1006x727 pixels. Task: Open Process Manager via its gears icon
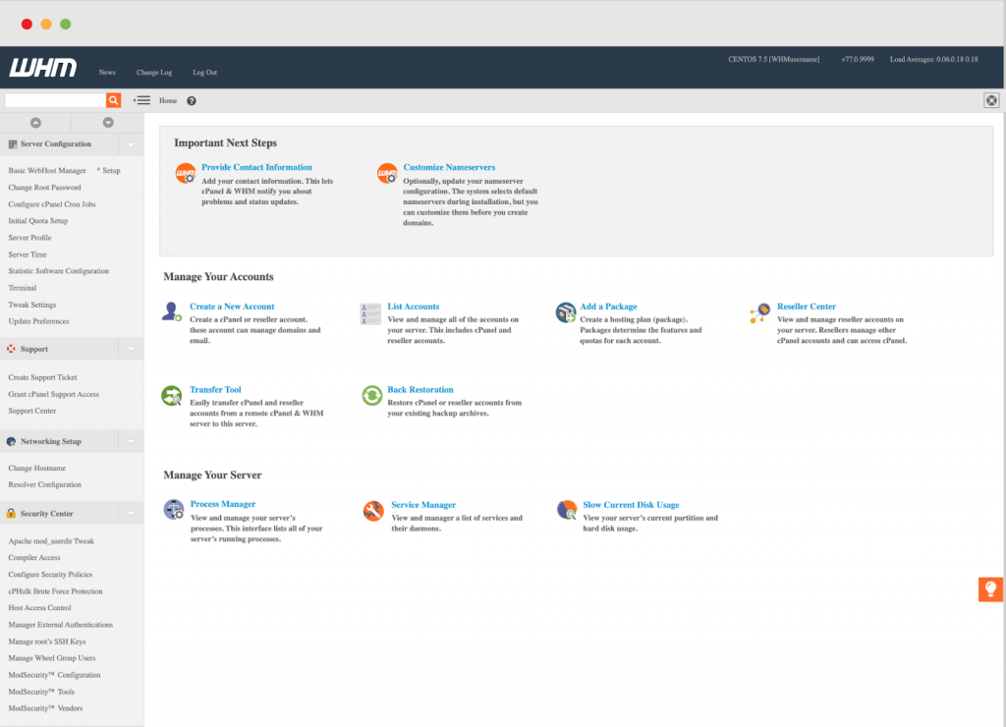click(173, 510)
